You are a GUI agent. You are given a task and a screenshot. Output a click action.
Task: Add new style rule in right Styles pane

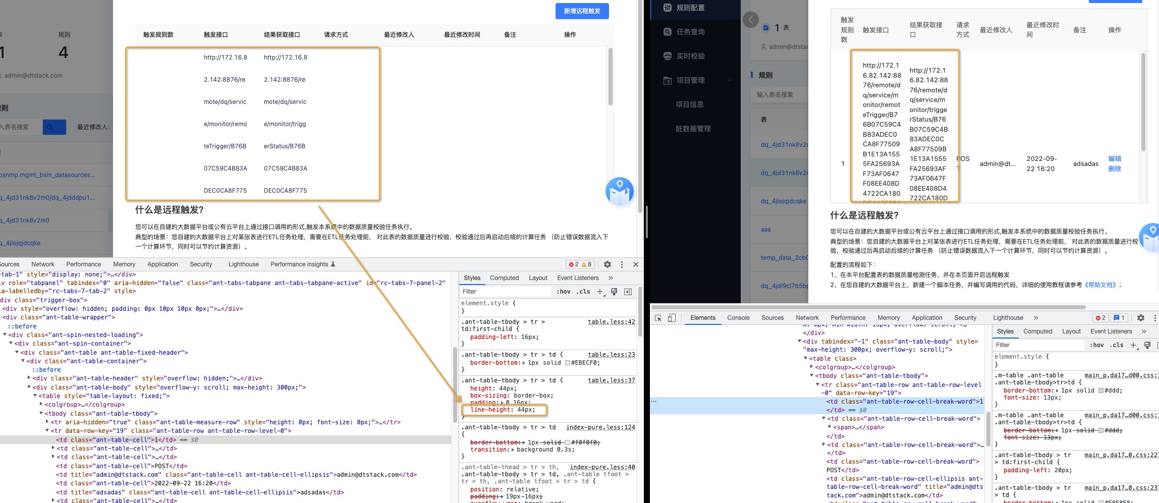pyautogui.click(x=1134, y=345)
